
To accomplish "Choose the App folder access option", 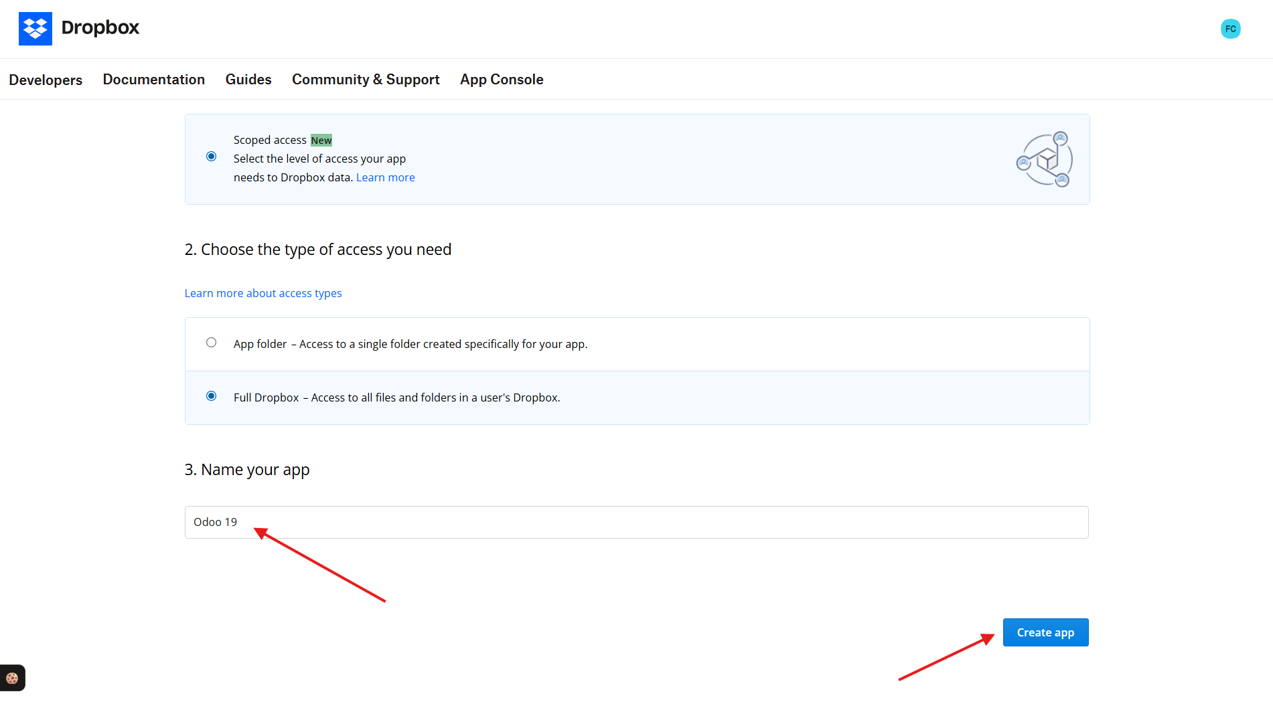I will tap(212, 343).
